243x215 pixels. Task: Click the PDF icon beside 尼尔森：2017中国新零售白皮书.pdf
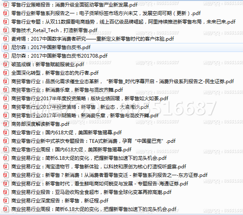pos(6,47)
